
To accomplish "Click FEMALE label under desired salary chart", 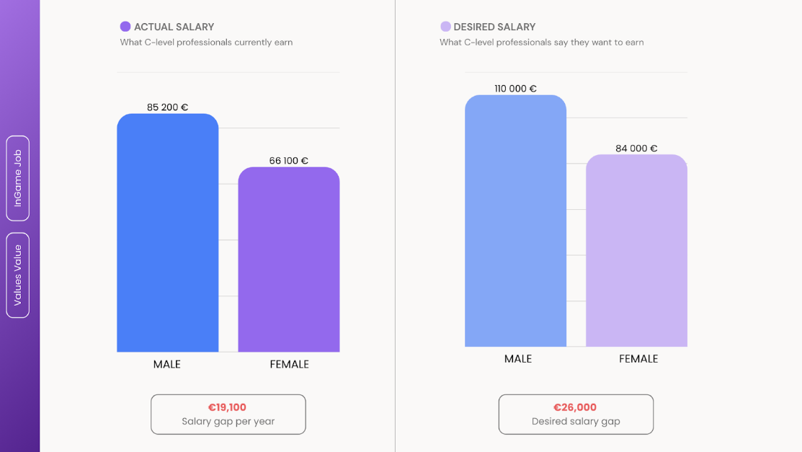I will [638, 358].
